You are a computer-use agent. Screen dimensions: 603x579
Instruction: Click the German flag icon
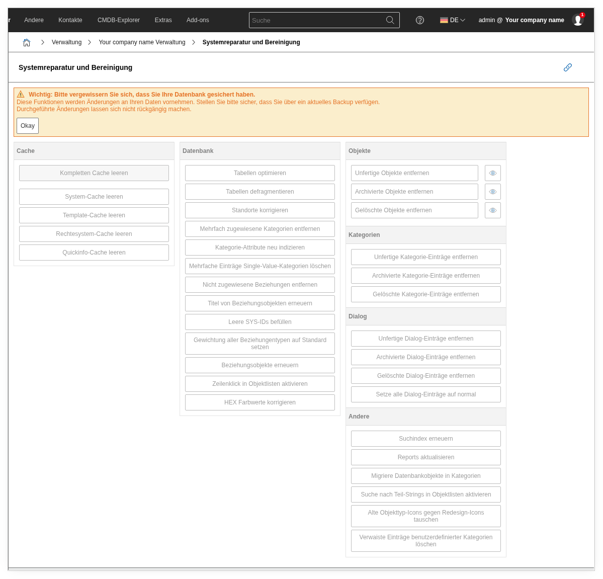444,20
